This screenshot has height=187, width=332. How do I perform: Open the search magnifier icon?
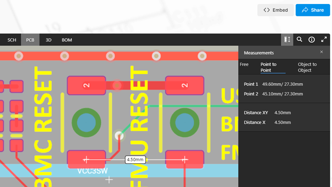coord(300,40)
